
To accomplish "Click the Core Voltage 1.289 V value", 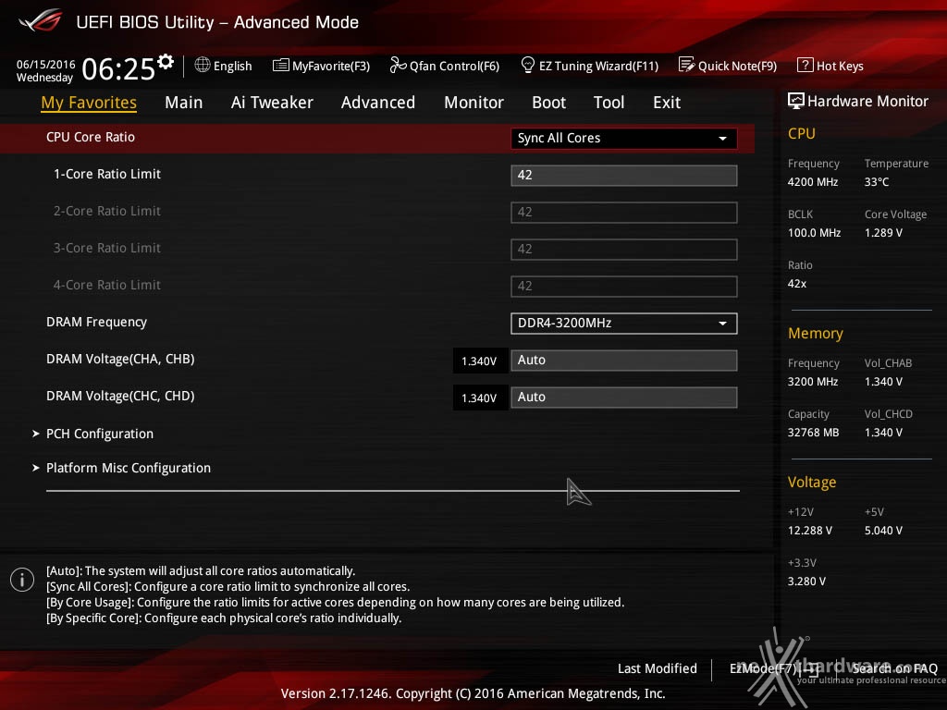I will [x=883, y=232].
